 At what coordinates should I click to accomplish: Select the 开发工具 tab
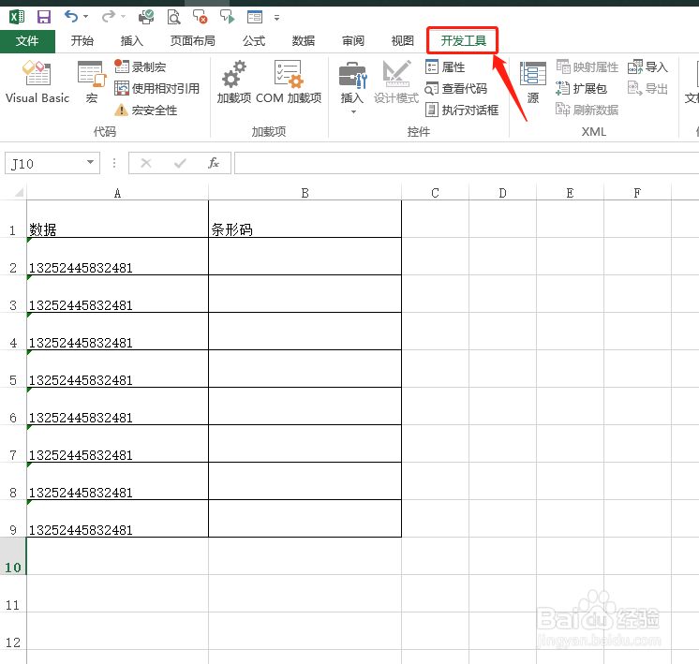[x=463, y=41]
